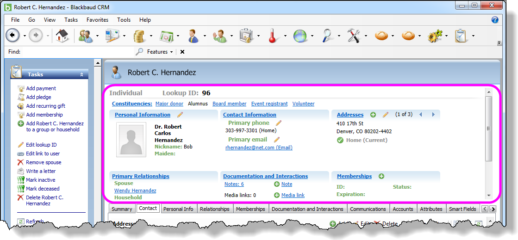The image size is (518, 240).
Task: Open the thermometer toolbar icon
Action: tap(272, 35)
